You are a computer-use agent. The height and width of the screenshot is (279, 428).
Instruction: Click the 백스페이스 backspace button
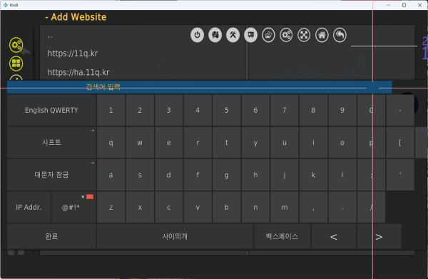pos(282,236)
